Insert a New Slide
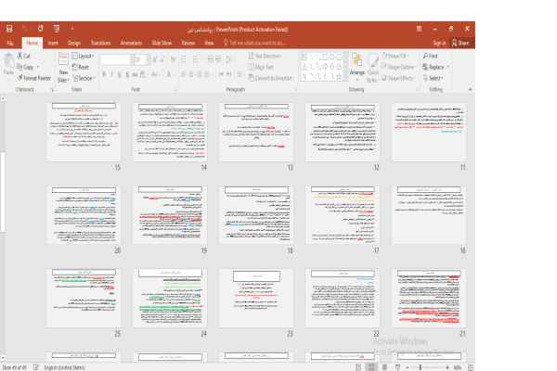 [x=63, y=70]
